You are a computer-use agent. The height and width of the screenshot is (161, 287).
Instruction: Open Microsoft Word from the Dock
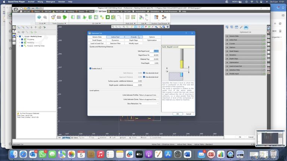point(187,154)
